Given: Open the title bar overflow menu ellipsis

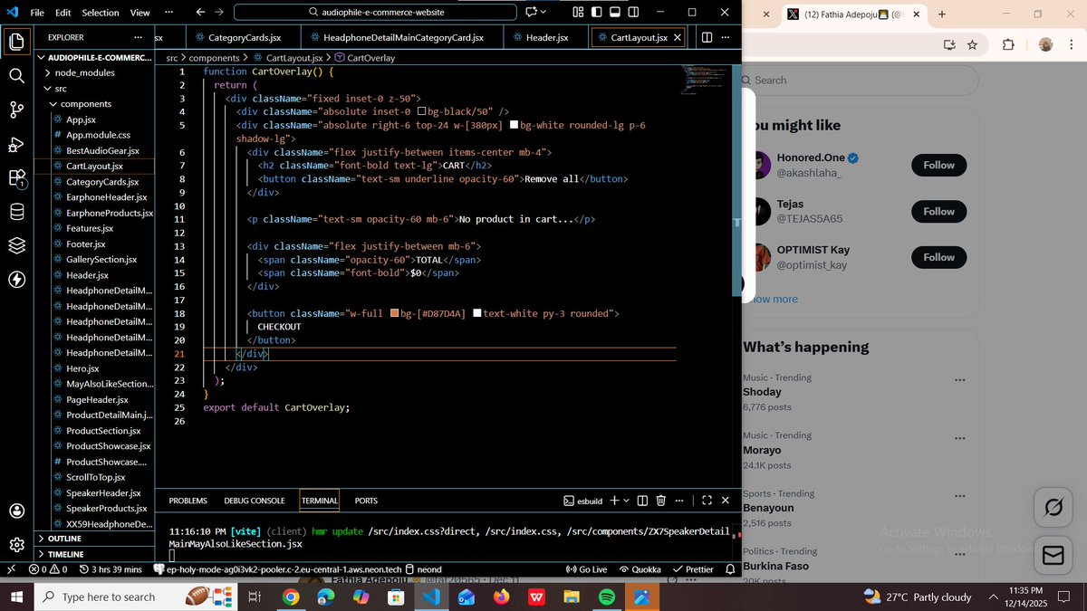Looking at the screenshot, I should point(169,12).
